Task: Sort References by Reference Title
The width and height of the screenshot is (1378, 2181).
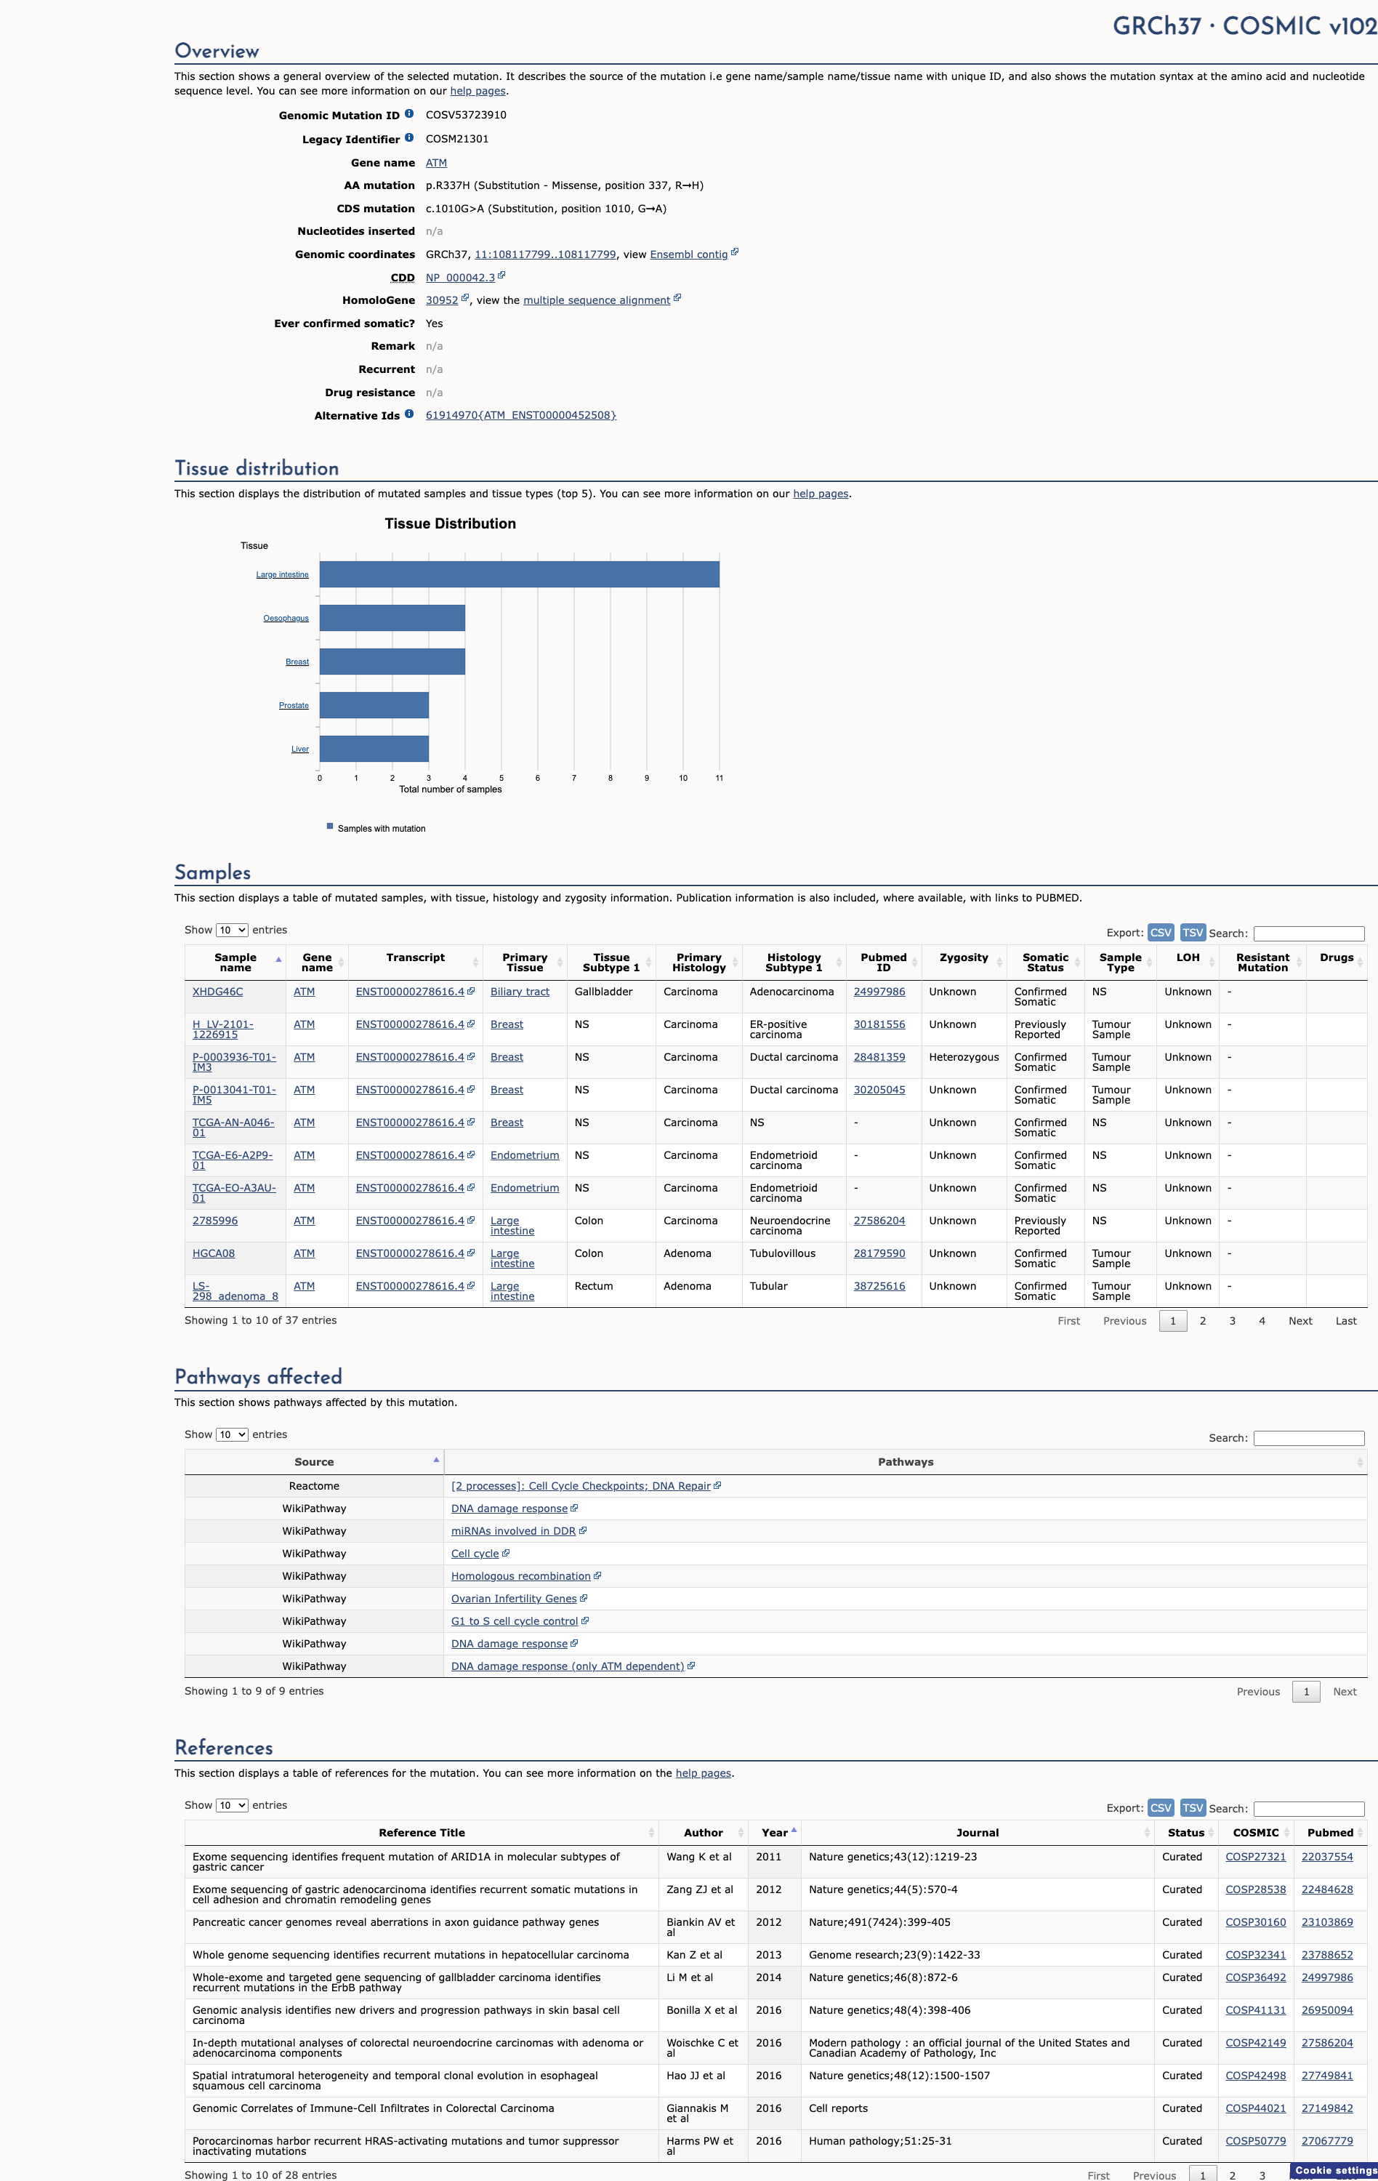Action: click(x=422, y=1833)
